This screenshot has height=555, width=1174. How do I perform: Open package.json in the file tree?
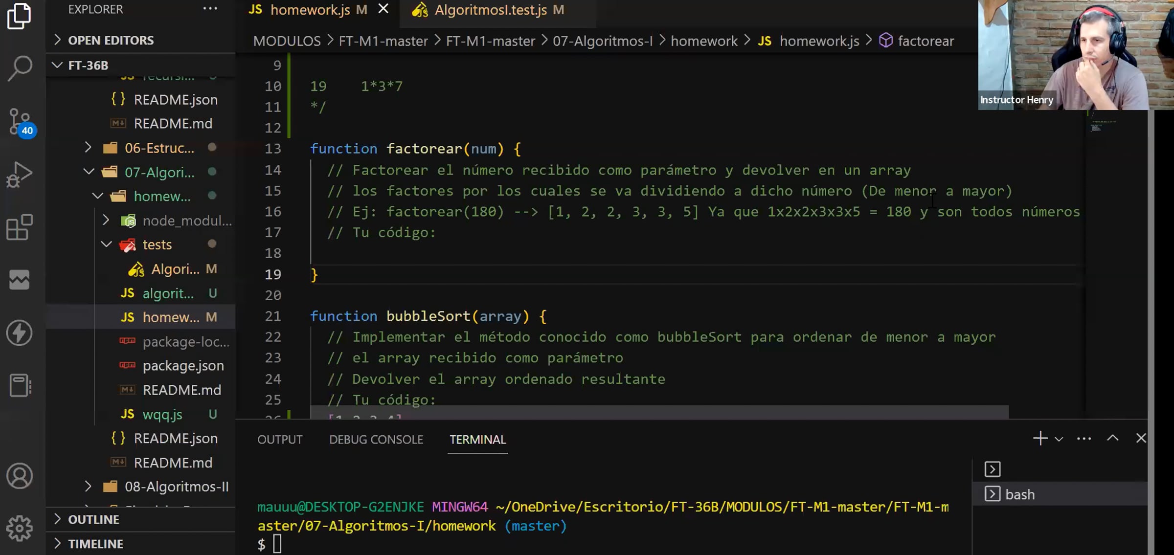click(x=183, y=366)
